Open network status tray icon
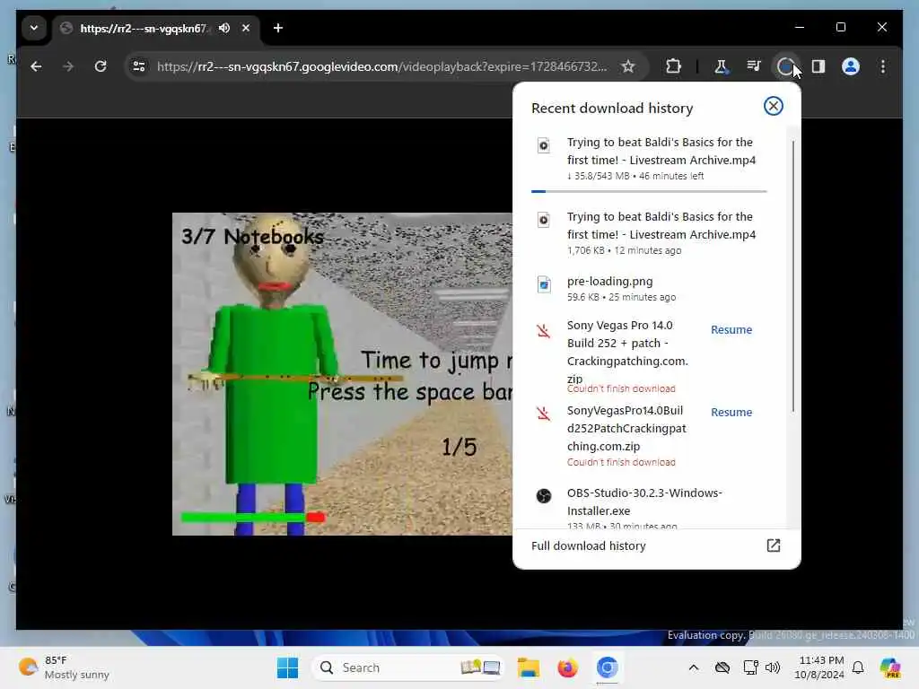This screenshot has width=919, height=689. coord(750,667)
